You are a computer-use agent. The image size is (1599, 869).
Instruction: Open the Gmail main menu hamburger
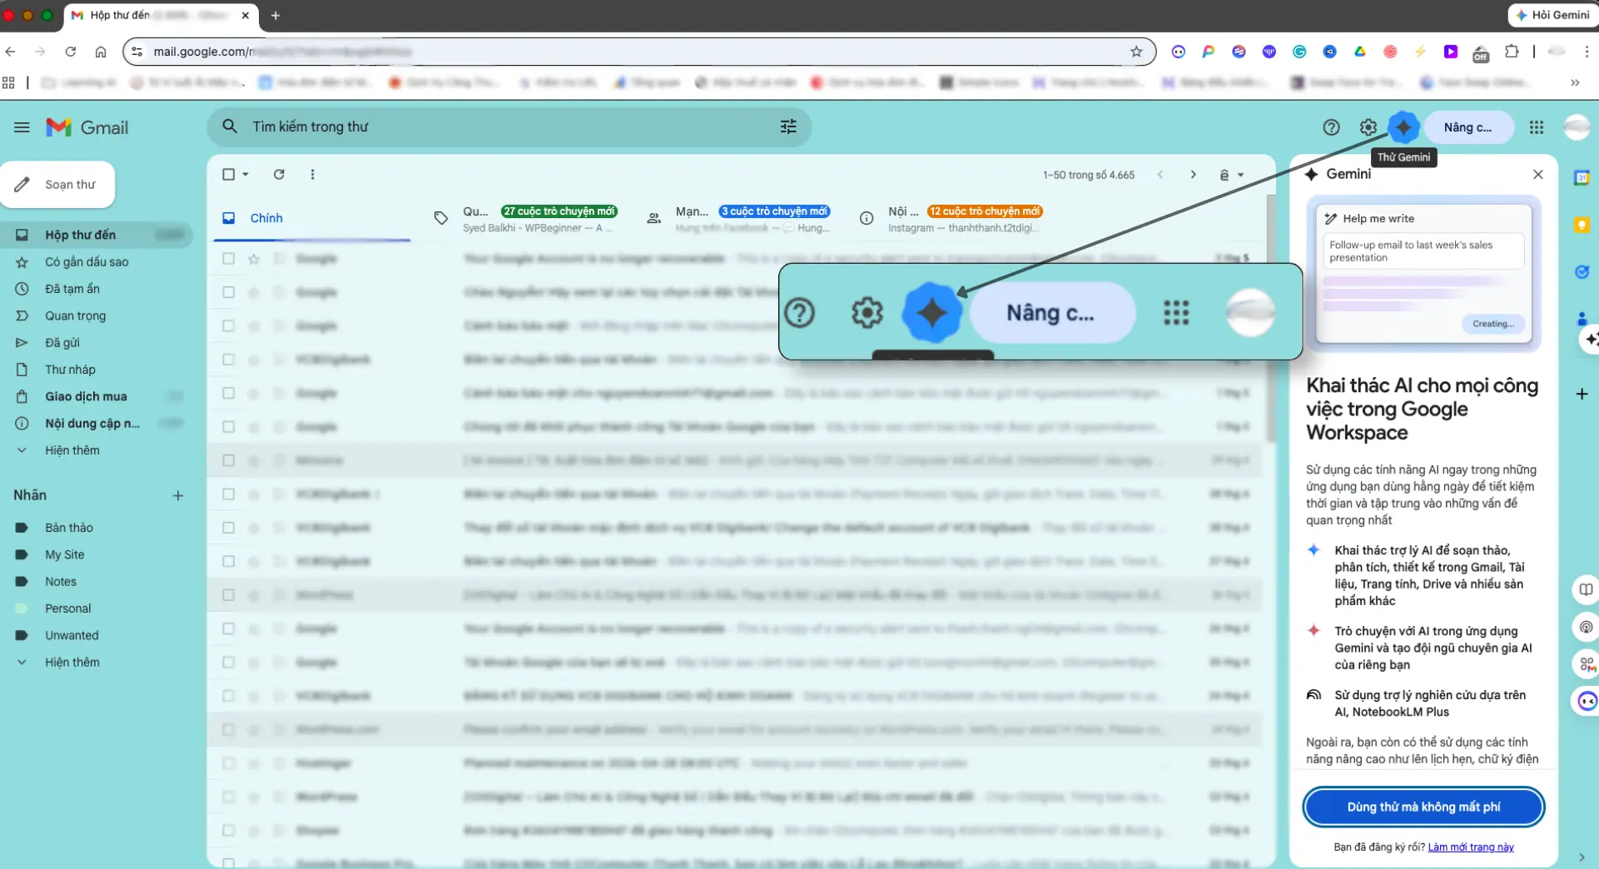click(22, 127)
